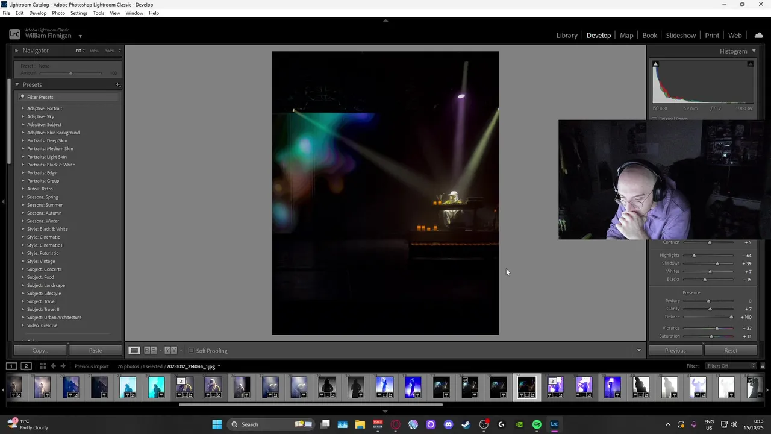This screenshot has width=771, height=434.
Task: Toggle the filter lock switch in filmstrip
Action: point(761,366)
